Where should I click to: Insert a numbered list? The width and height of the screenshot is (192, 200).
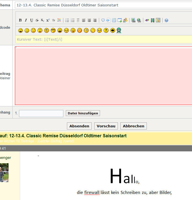pos(73,20)
